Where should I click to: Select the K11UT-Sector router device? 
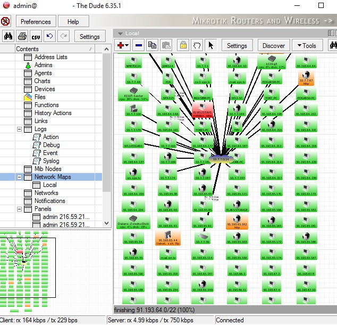(x=133, y=94)
